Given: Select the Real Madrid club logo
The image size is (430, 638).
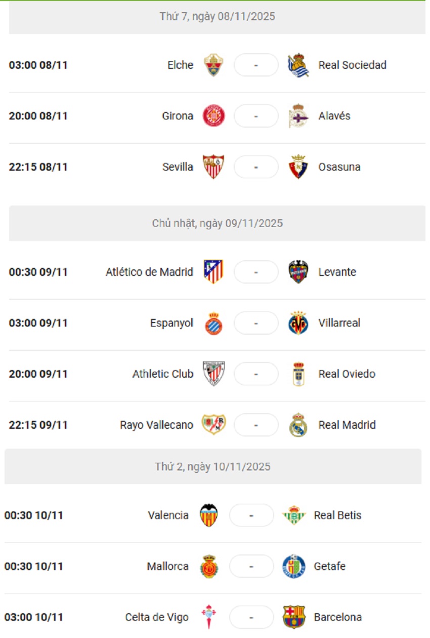Looking at the screenshot, I should [298, 425].
